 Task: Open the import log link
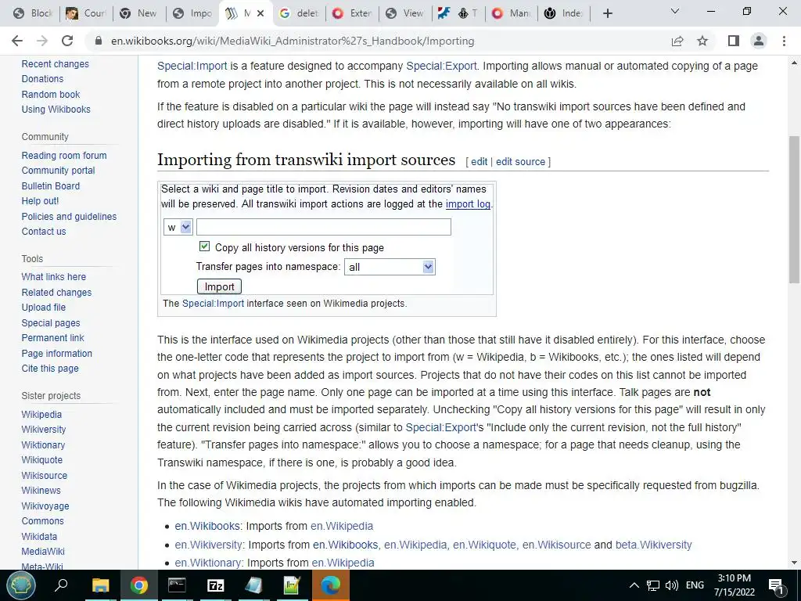pyautogui.click(x=468, y=204)
